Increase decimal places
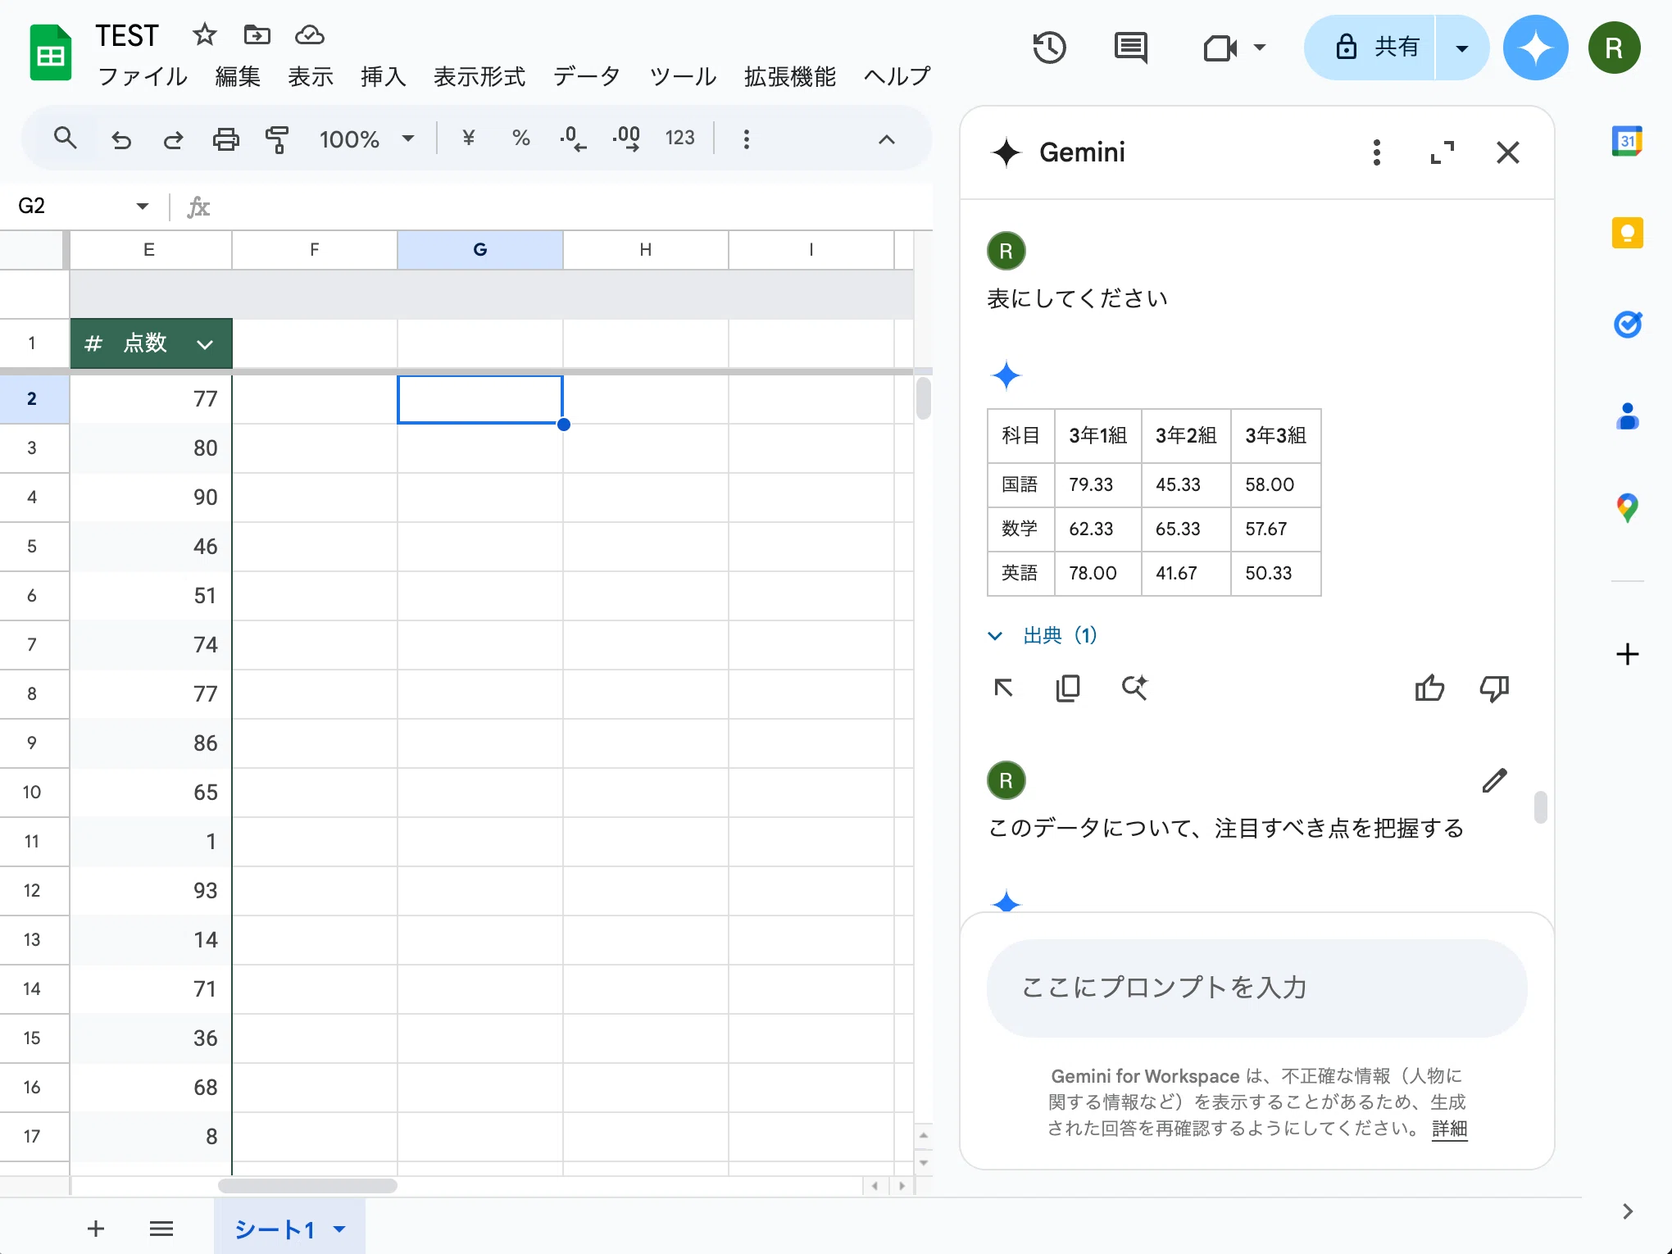The height and width of the screenshot is (1254, 1672). coord(627,138)
